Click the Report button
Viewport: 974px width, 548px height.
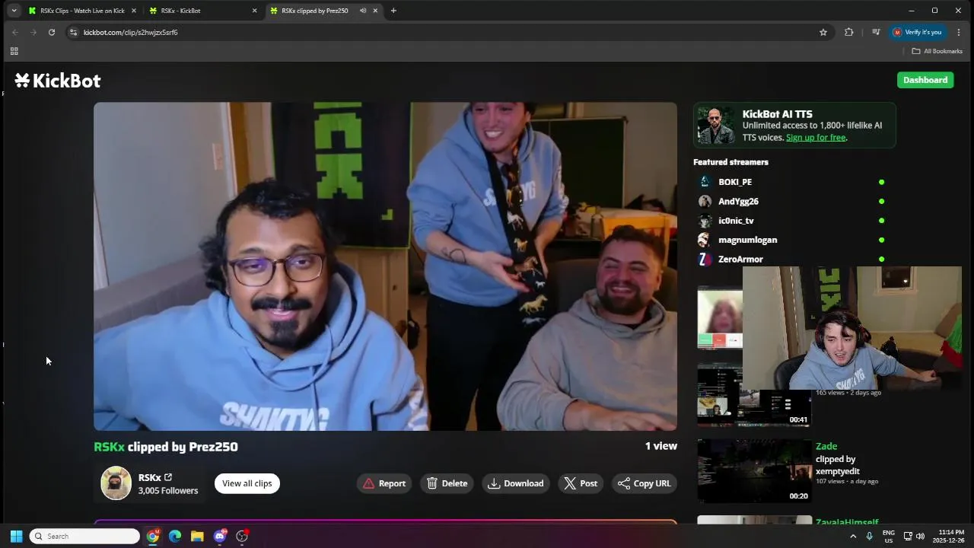[384, 483]
